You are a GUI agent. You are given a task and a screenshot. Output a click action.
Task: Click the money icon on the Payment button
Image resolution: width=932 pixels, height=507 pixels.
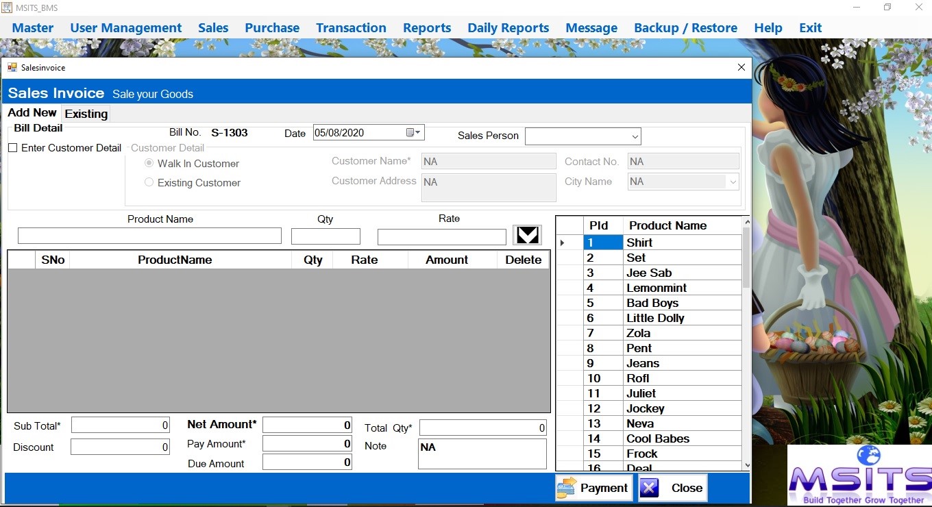click(x=567, y=487)
